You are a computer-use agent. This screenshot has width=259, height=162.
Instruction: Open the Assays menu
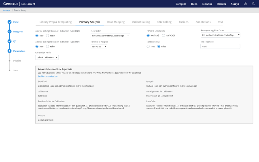(x=235, y=4)
